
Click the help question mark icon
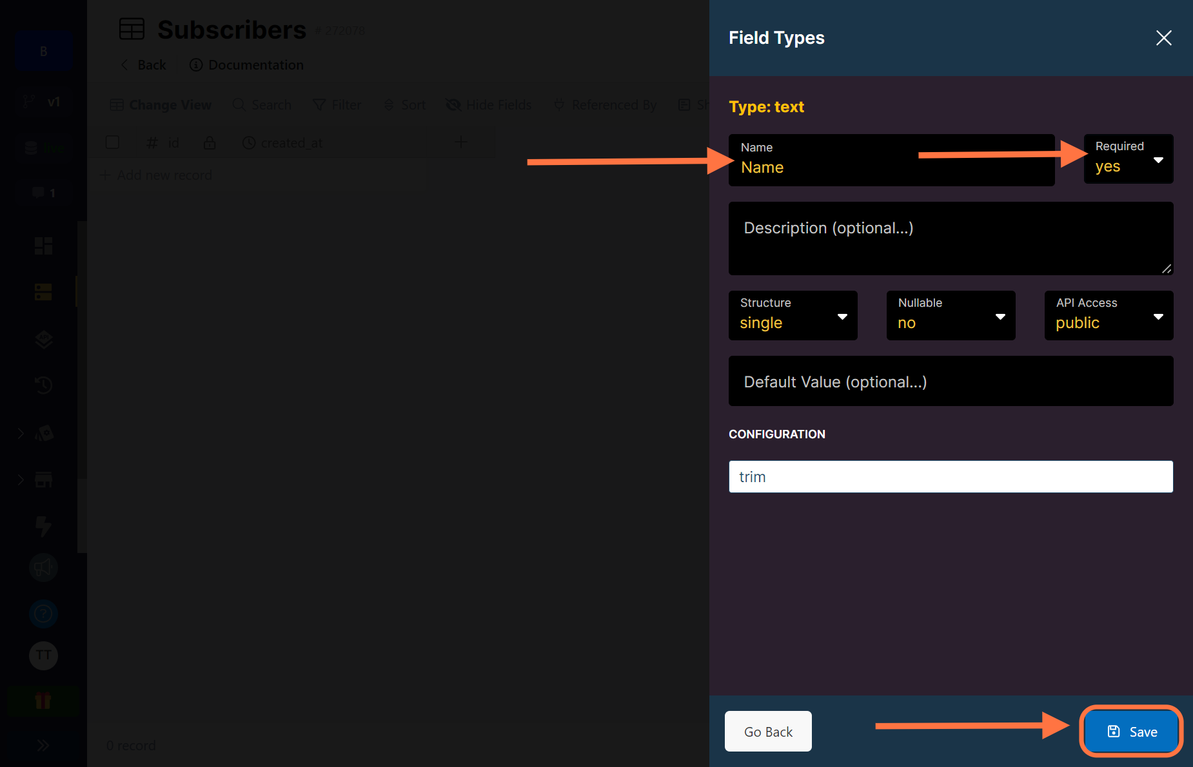[43, 614]
